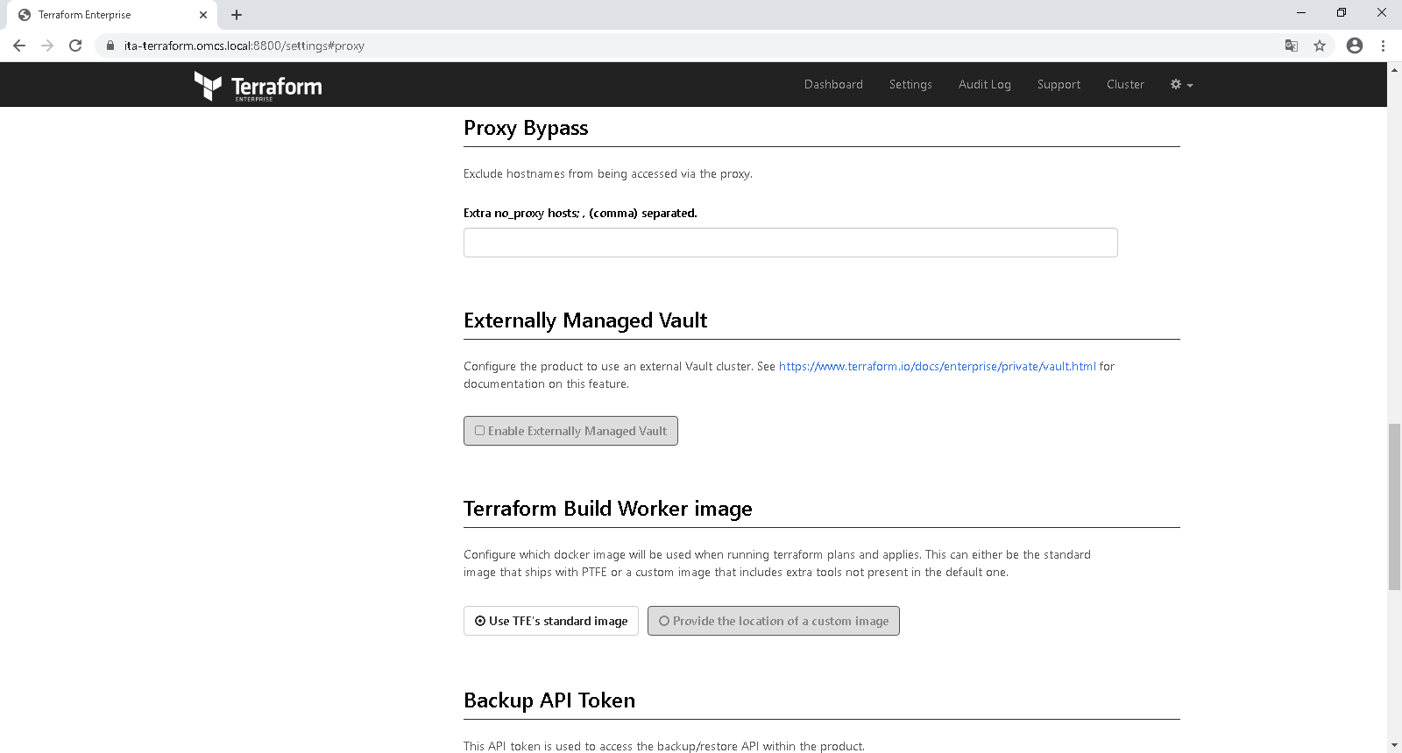Viewport: 1402px width, 753px height.
Task: Click the browser forward arrow
Action: (x=47, y=46)
